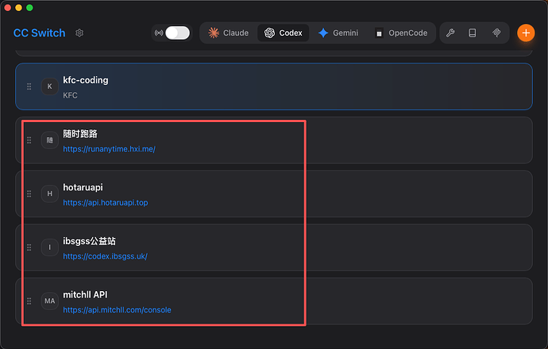Open the runanytime.hxi.me link
The height and width of the screenshot is (349, 548).
coord(110,149)
